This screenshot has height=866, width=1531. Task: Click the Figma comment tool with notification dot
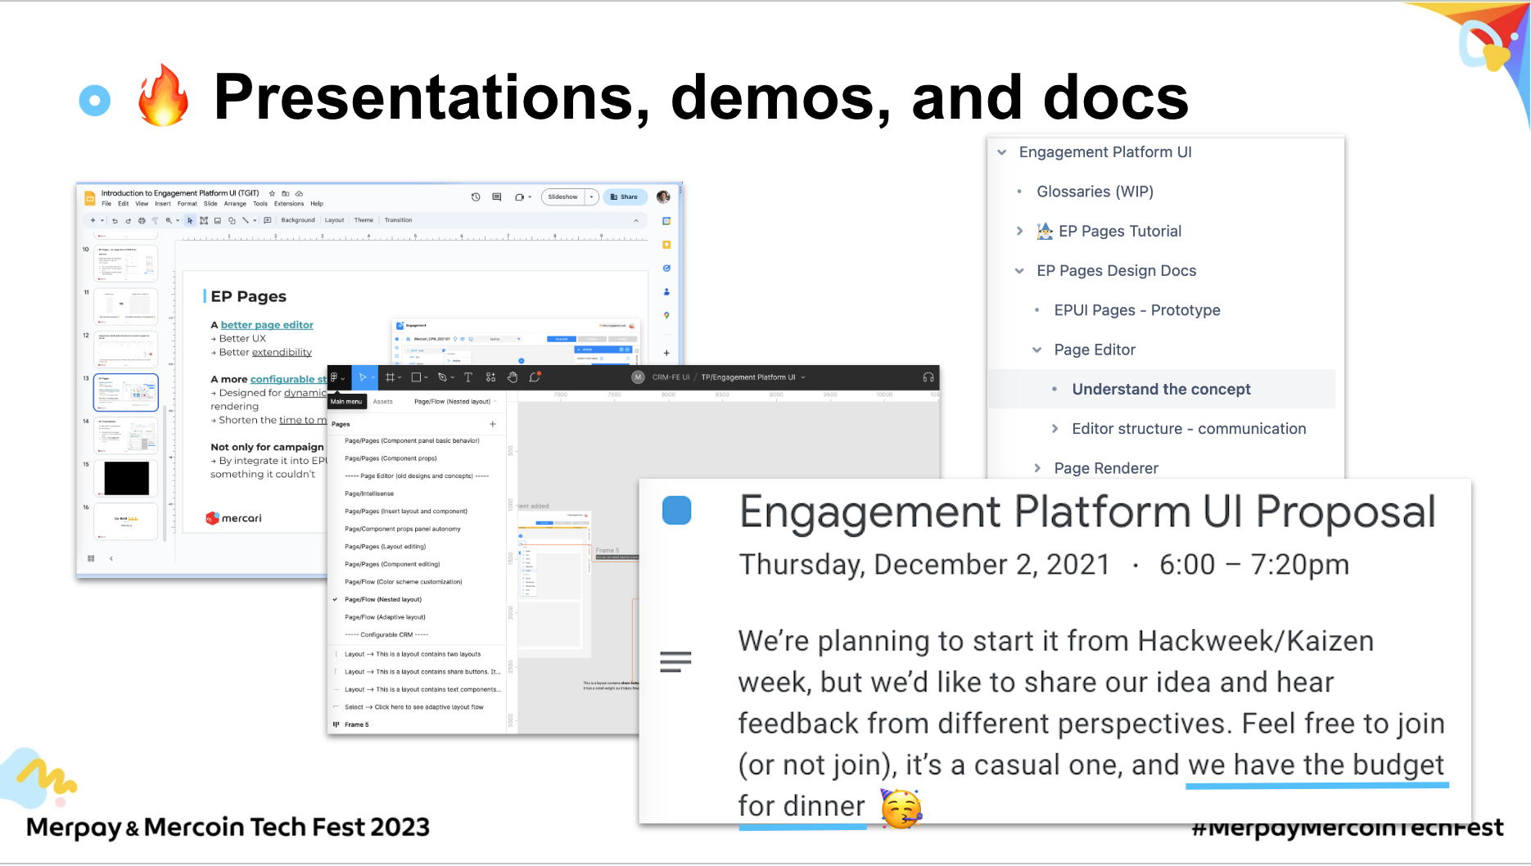[x=535, y=377]
